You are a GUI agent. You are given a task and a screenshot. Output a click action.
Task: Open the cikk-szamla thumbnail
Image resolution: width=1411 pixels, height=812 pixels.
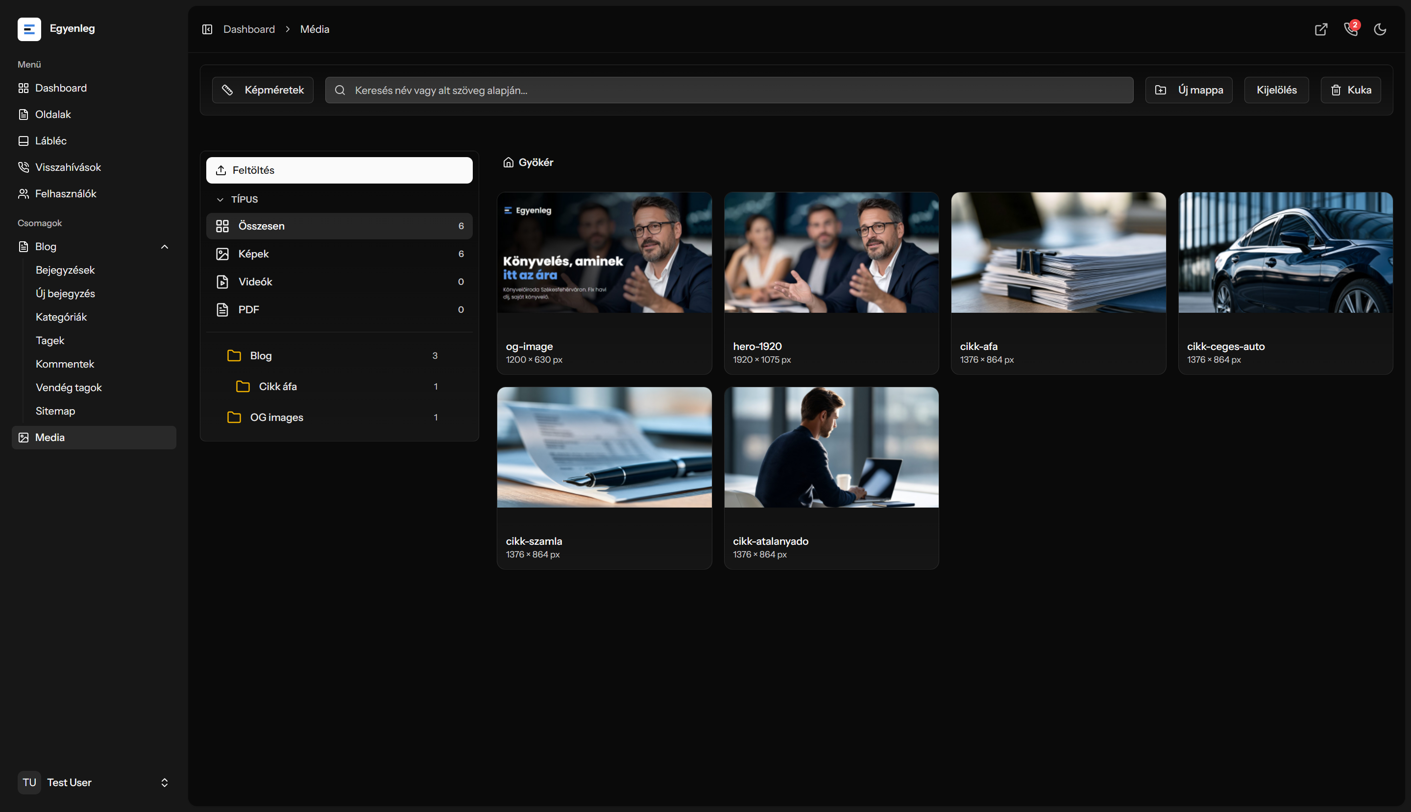pyautogui.click(x=604, y=447)
